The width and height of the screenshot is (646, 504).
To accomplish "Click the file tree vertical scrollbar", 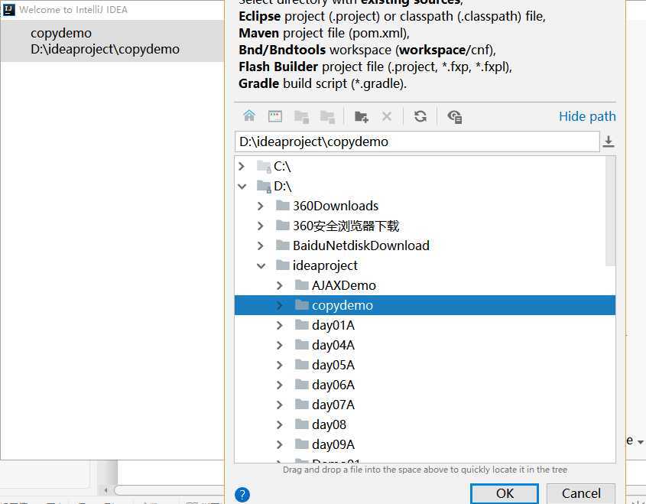I will pyautogui.click(x=611, y=211).
